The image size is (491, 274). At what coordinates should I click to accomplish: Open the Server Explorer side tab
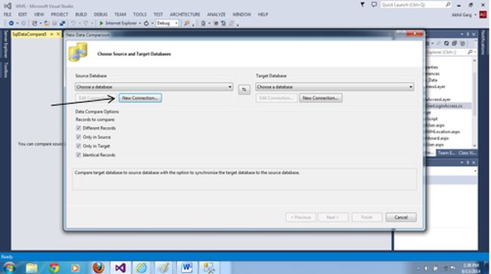[x=5, y=44]
